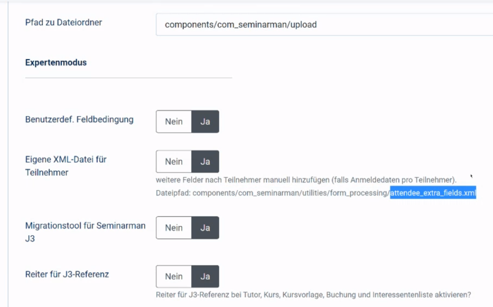Enable "Benutzerdef. Feldbedingung" with Ja
Viewport: 493px width, 307px height.
point(206,121)
